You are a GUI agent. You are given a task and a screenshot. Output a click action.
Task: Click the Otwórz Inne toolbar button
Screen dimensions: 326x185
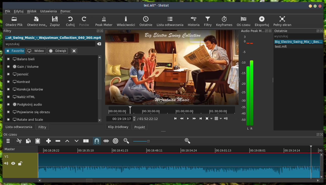tap(37, 21)
